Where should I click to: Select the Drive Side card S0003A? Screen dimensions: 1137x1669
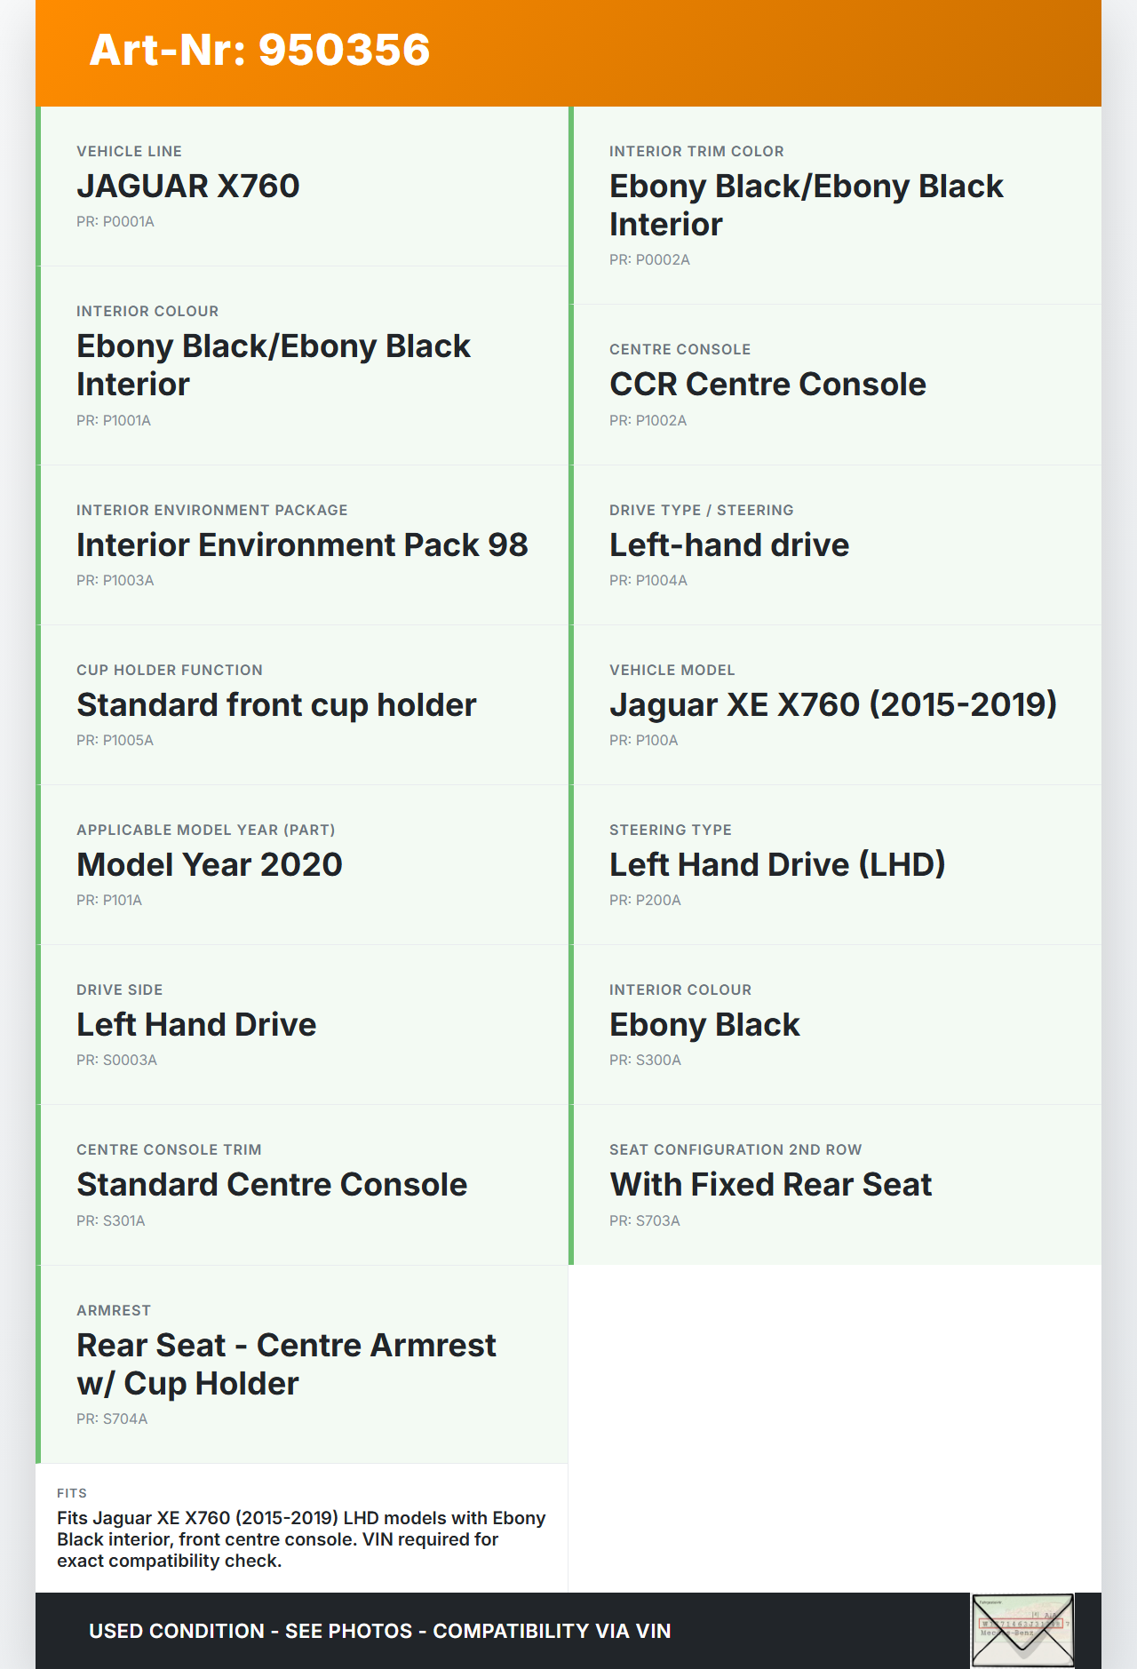coord(304,1024)
